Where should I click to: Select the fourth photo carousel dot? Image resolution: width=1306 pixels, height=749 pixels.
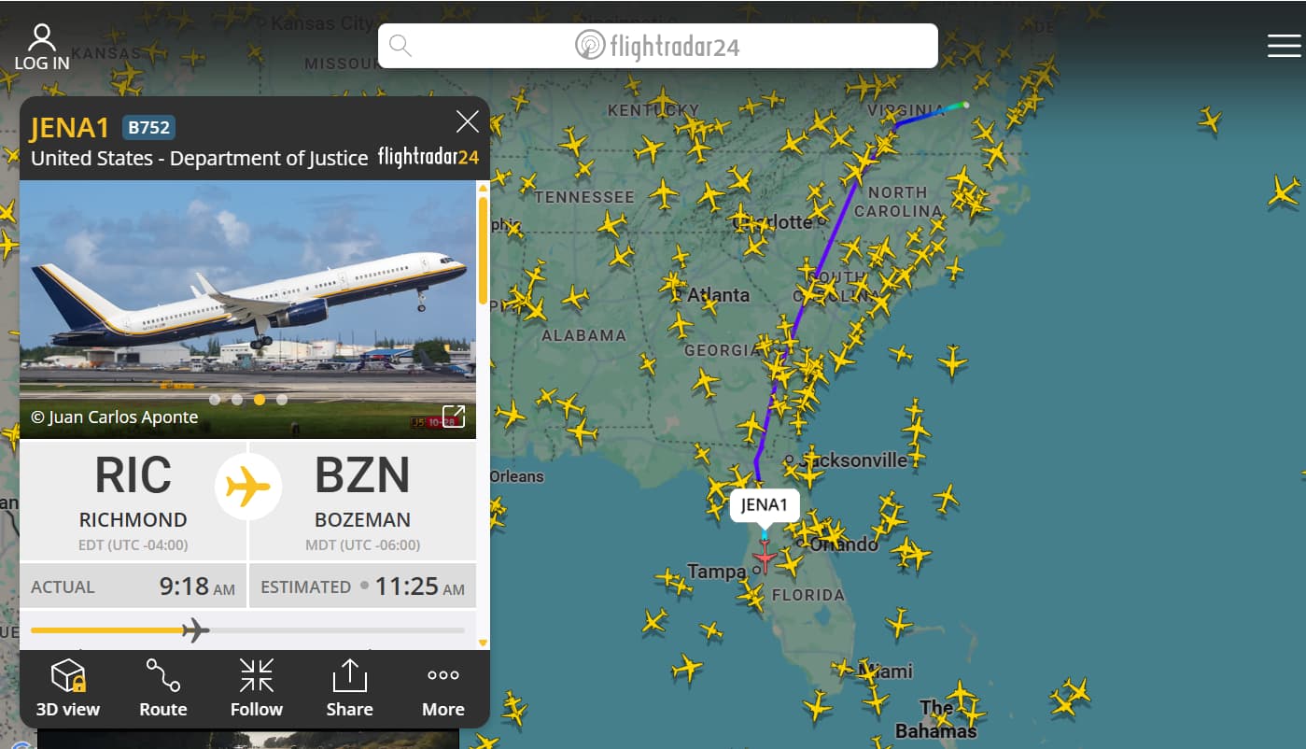[282, 400]
